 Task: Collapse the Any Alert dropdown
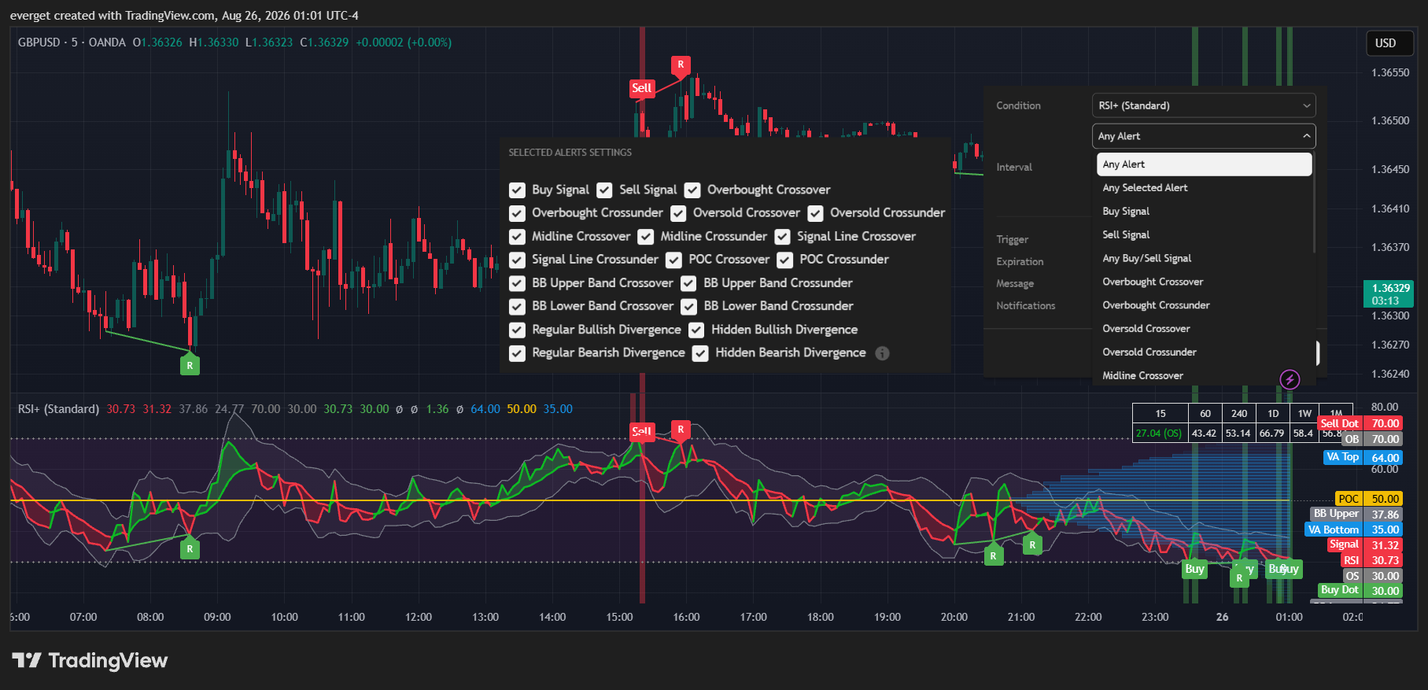(1204, 136)
